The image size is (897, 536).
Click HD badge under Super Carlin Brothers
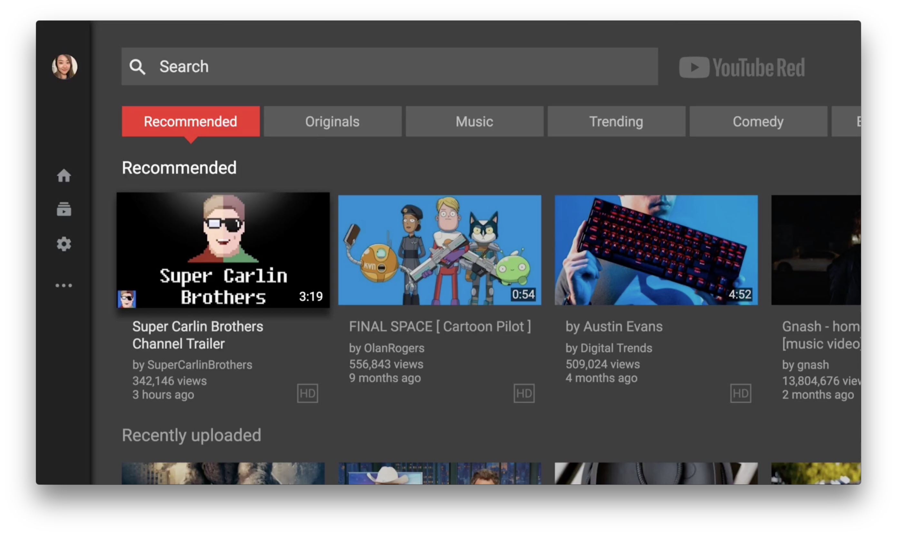(307, 393)
